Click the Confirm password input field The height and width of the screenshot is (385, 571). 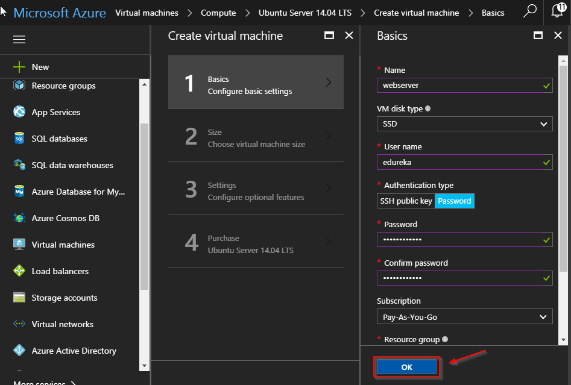(x=465, y=278)
